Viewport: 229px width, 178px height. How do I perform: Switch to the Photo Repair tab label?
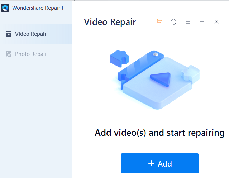[31, 54]
